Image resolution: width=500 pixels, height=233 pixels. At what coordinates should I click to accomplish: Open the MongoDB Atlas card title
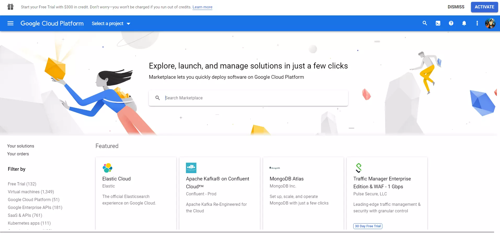(x=287, y=179)
